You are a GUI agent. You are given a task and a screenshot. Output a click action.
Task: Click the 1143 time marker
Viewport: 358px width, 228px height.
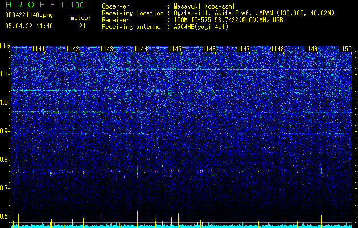[x=106, y=49]
